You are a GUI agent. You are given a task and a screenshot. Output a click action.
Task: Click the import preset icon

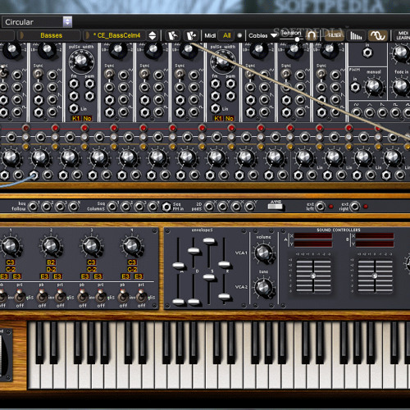pos(172,35)
